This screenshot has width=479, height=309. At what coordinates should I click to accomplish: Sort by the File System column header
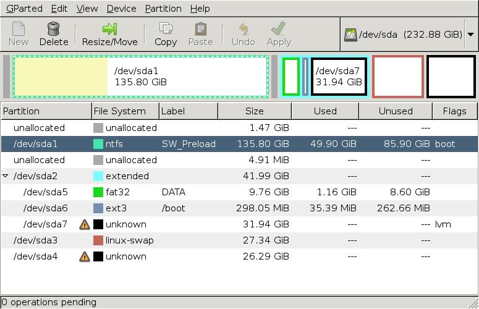point(125,111)
